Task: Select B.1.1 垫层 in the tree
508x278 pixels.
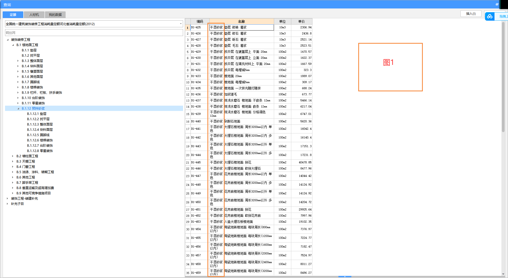Action: (x=29, y=50)
